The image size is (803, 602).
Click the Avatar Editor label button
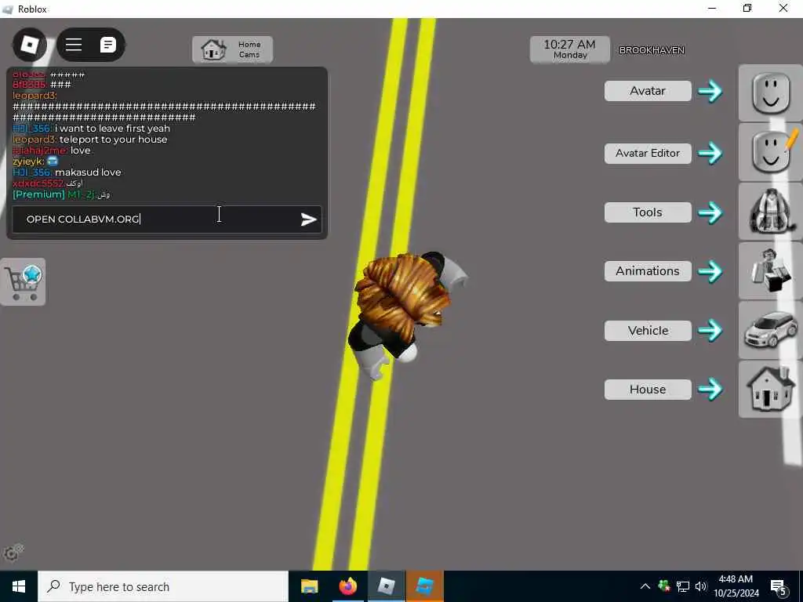[x=647, y=153]
